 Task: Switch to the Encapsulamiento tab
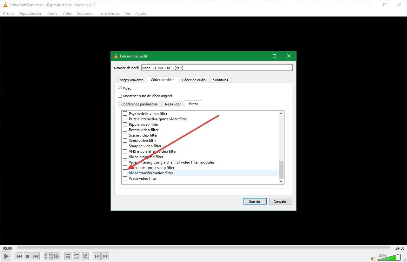(x=130, y=80)
